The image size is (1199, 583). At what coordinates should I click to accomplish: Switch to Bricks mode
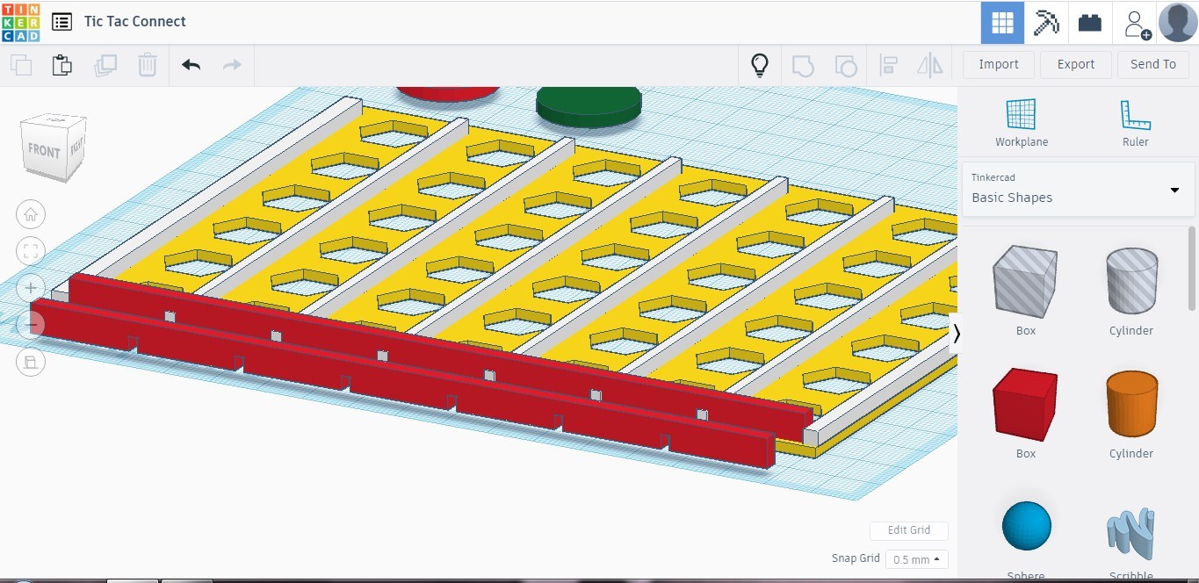point(1090,23)
